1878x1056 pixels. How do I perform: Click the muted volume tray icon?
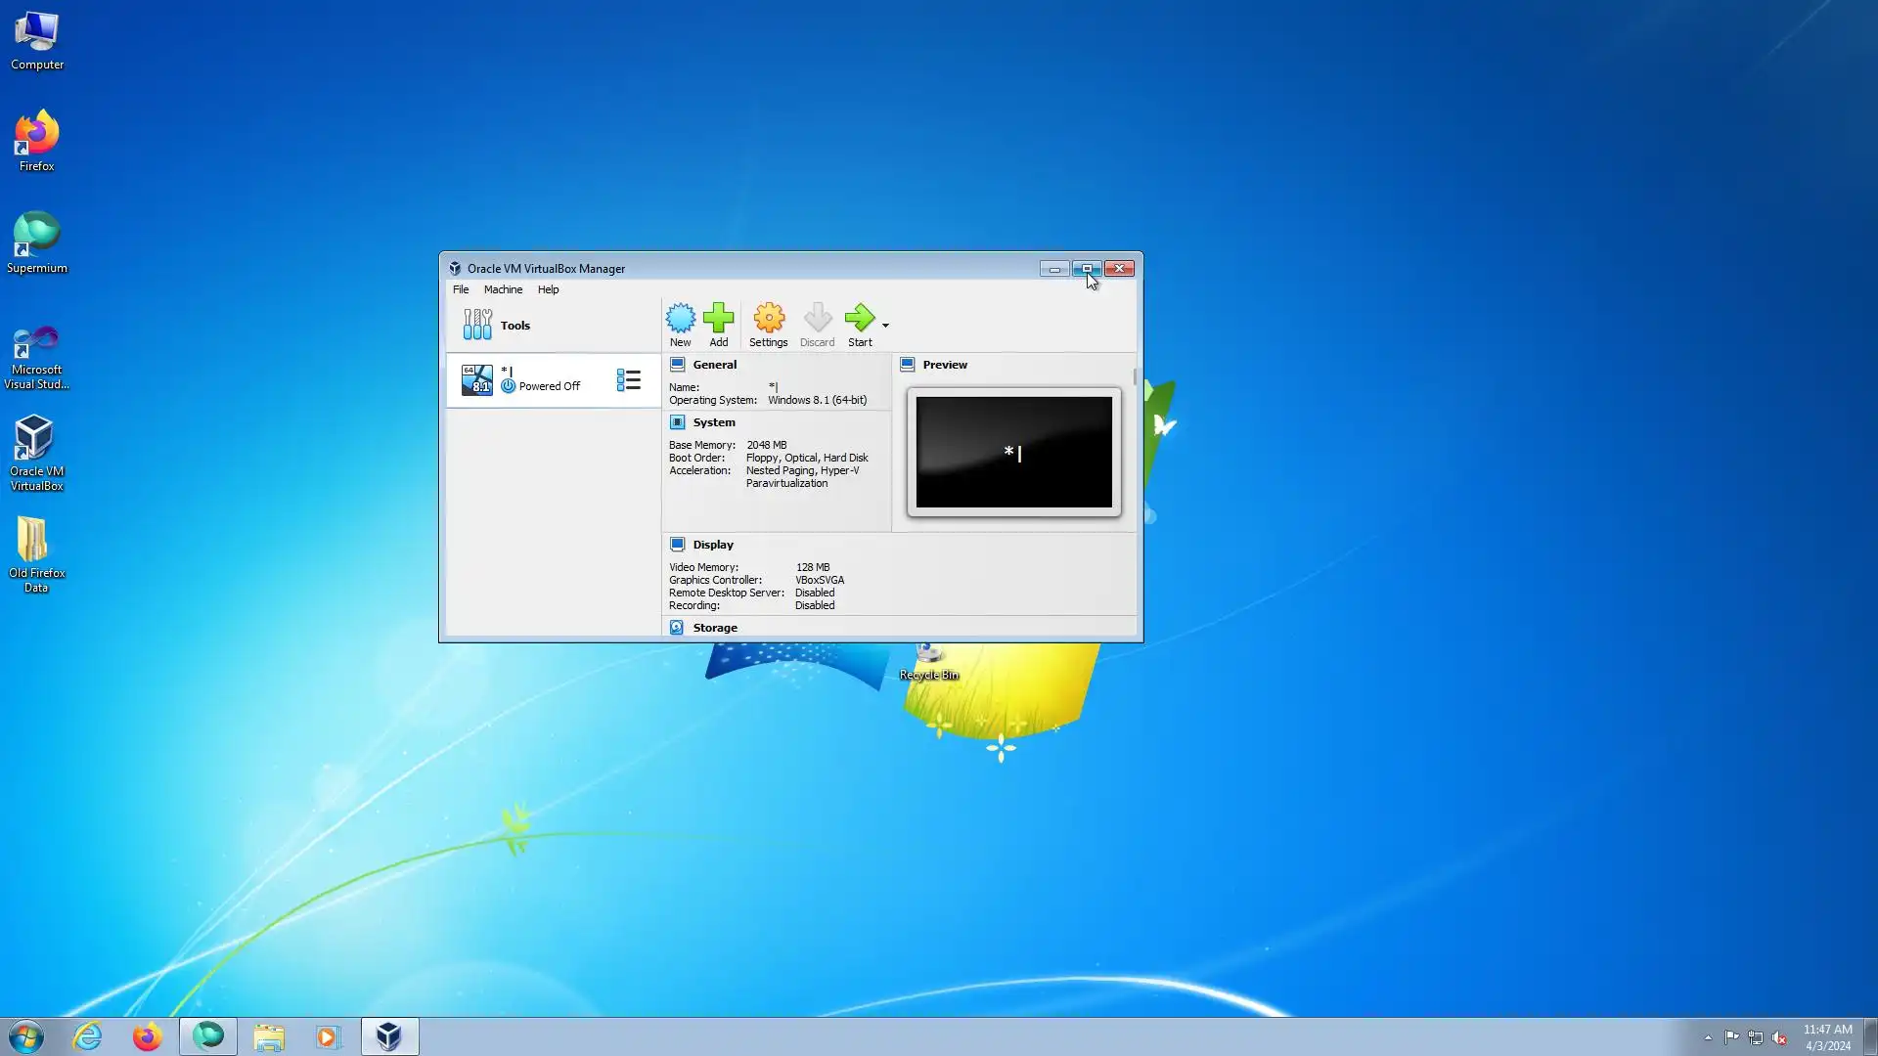coord(1779,1037)
